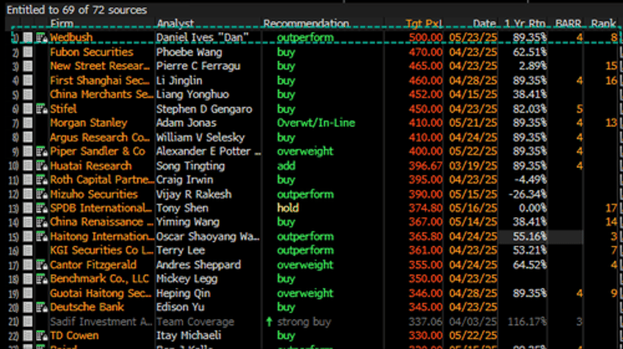Select analyst Adam Jonas
Image resolution: width=623 pixels, height=349 pixels.
(187, 123)
